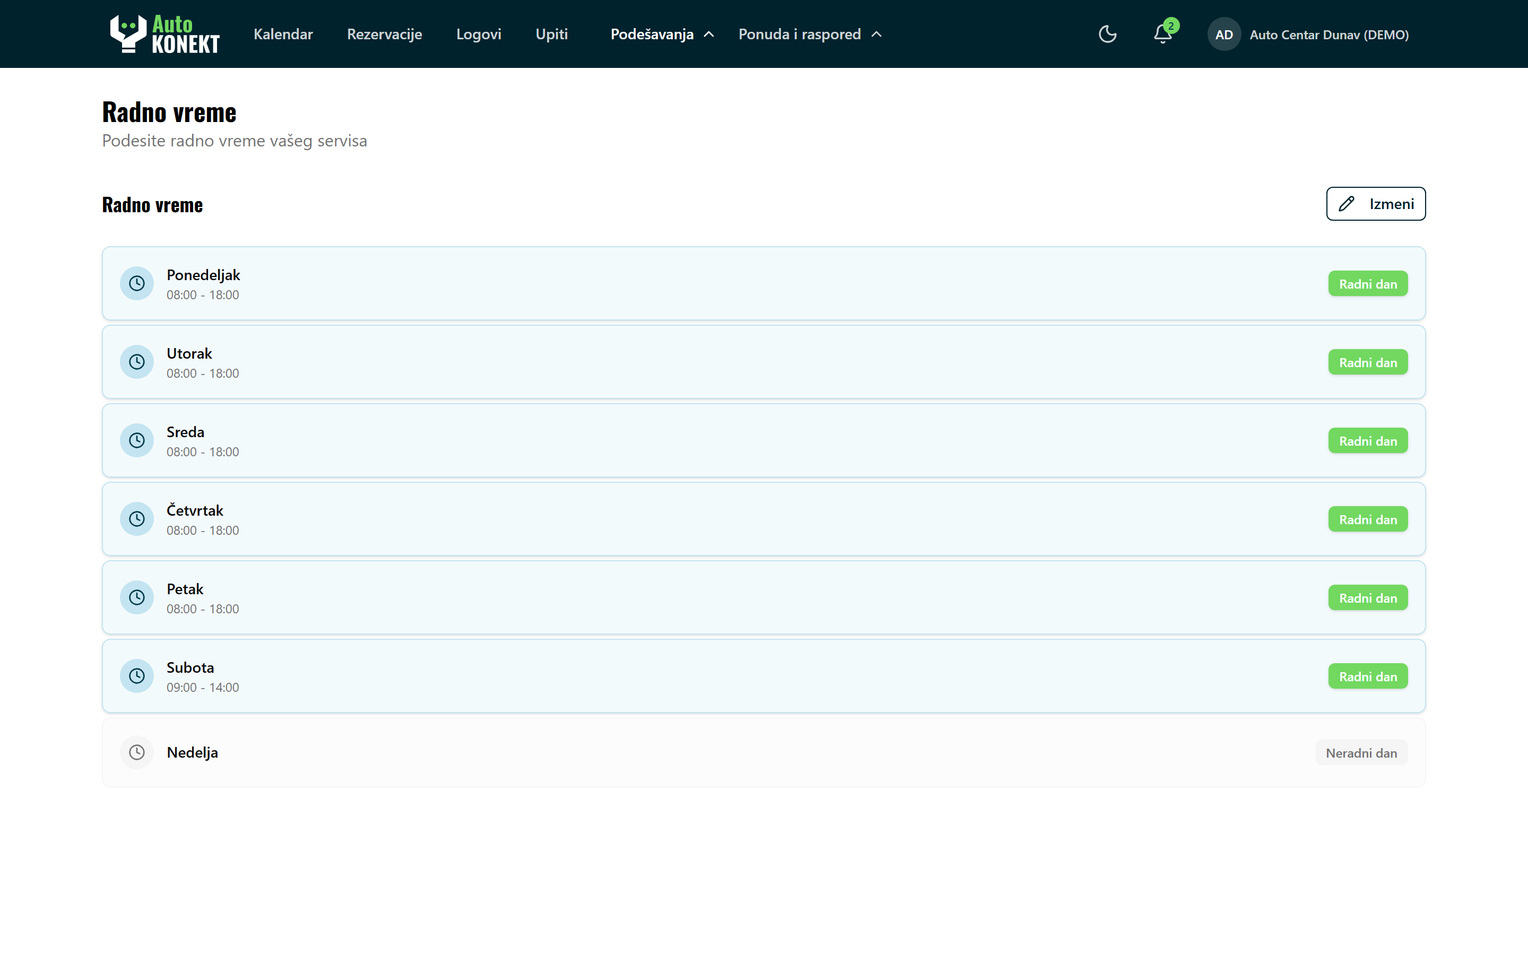Select the Nedelja day label
This screenshot has width=1528, height=955.
pos(193,752)
